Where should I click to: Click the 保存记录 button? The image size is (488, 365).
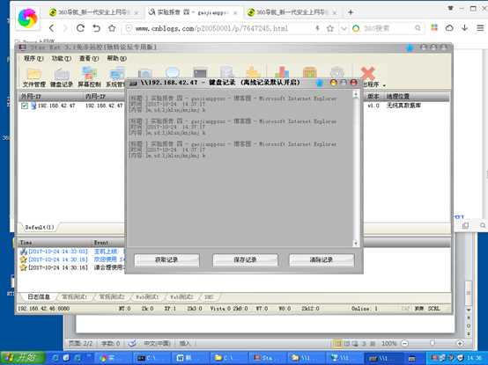[x=245, y=260]
